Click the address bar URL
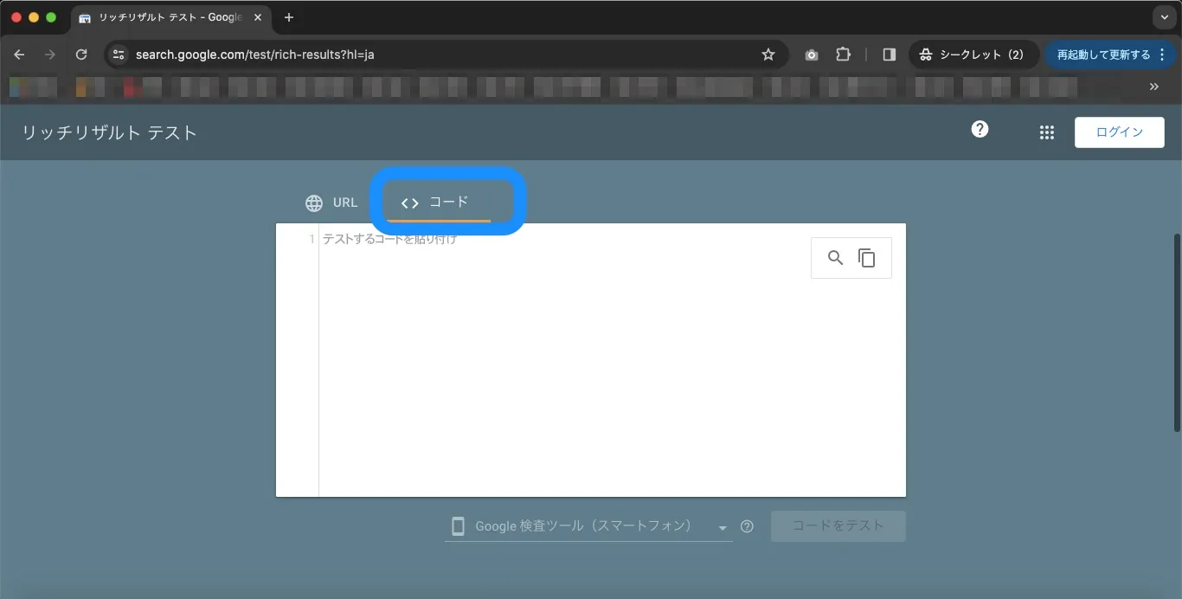This screenshot has height=599, width=1182. 255,55
